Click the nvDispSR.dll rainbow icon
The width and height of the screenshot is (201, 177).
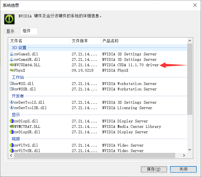(12, 132)
